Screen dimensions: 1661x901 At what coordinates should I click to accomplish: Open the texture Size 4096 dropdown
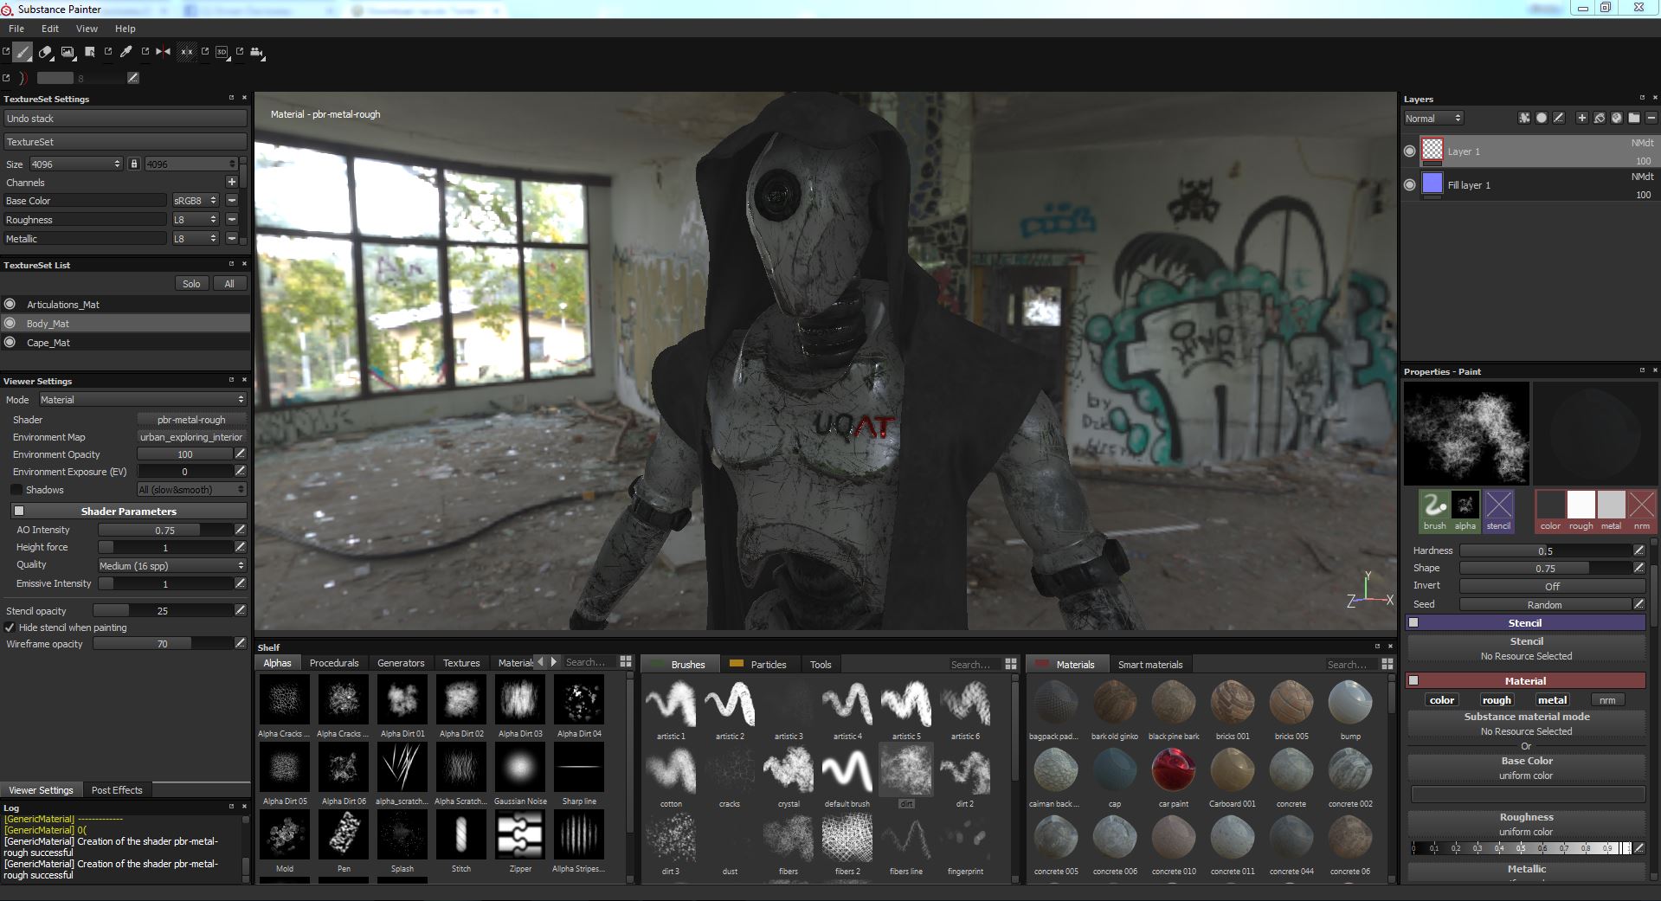76,164
